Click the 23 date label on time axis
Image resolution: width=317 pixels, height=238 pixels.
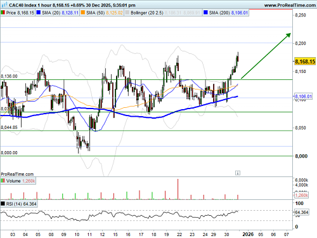192,234
